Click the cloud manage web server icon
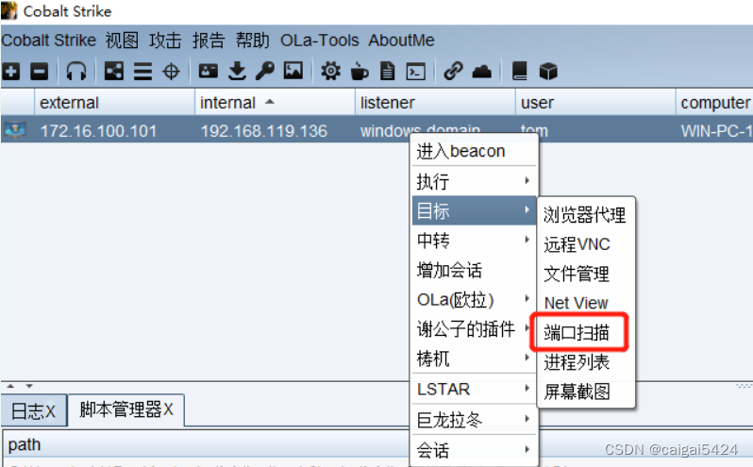 [x=481, y=72]
